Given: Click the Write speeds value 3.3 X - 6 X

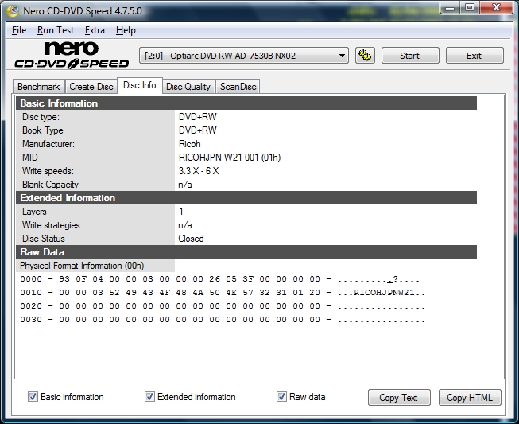Looking at the screenshot, I should tap(199, 171).
